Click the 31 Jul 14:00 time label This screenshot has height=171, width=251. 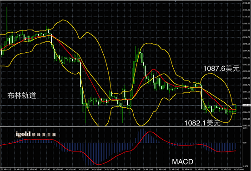(239, 169)
